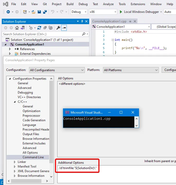Screen dimensions: 176x185
Task: Pin the ConsoleApplication1.cpp tab
Action: [130, 22]
